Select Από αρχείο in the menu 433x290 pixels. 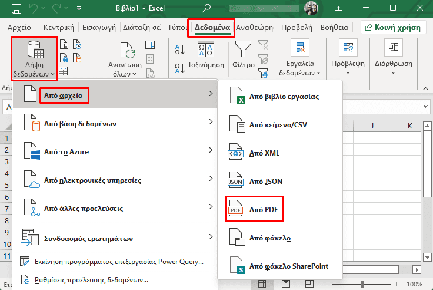point(115,95)
